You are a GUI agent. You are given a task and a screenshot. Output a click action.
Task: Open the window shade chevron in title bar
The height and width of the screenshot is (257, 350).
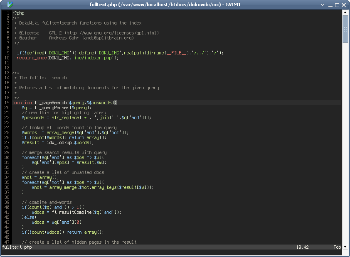(x=323, y=5)
